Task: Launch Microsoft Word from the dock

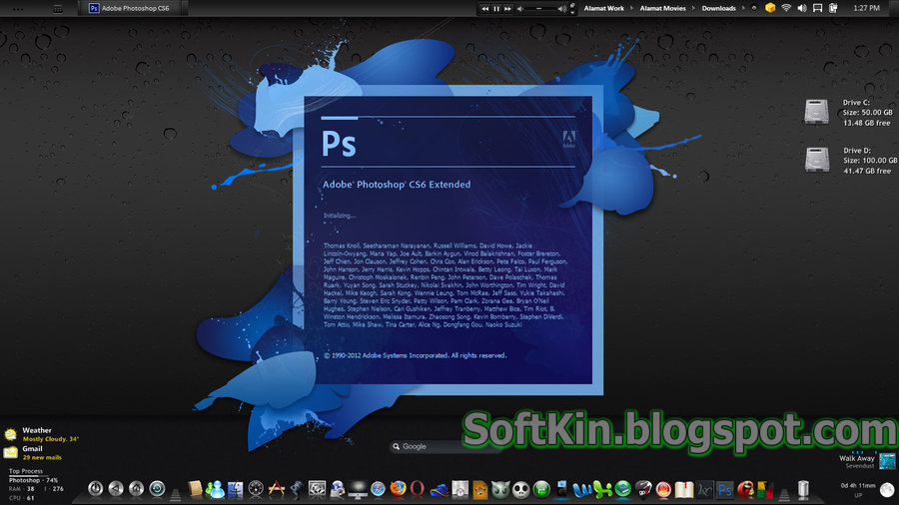Action: point(582,490)
